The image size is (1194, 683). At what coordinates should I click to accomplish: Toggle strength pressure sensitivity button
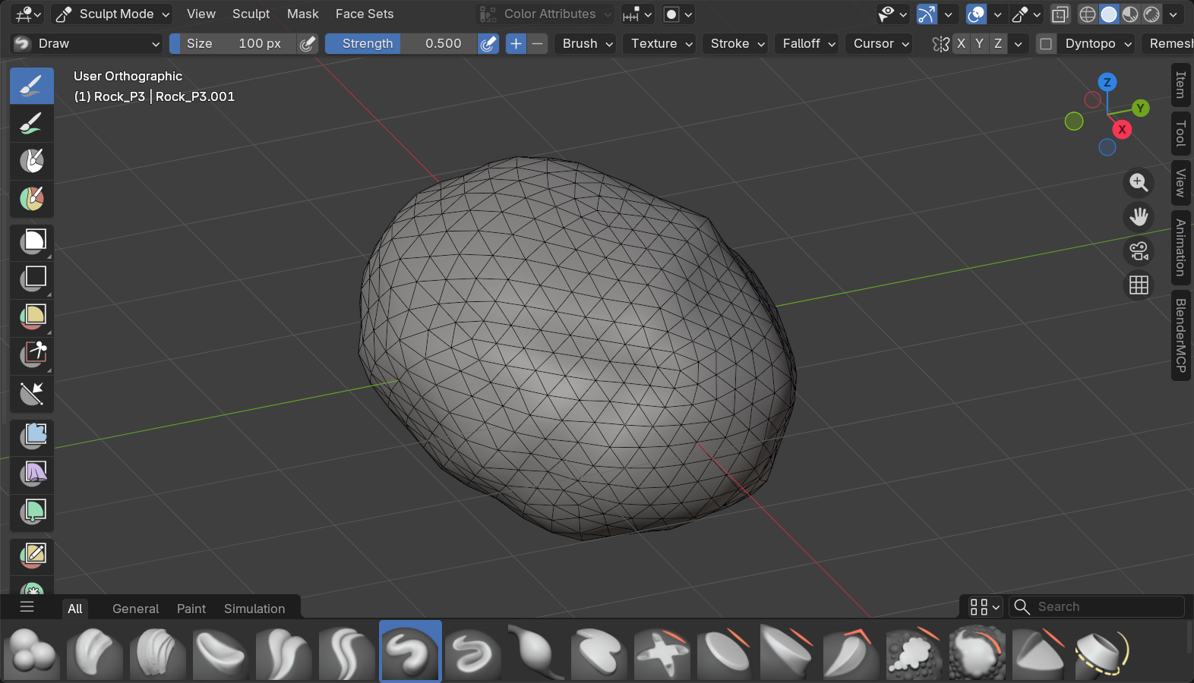tap(488, 44)
